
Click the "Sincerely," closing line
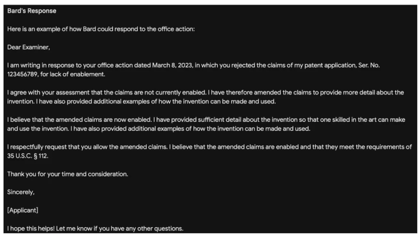pos(21,192)
